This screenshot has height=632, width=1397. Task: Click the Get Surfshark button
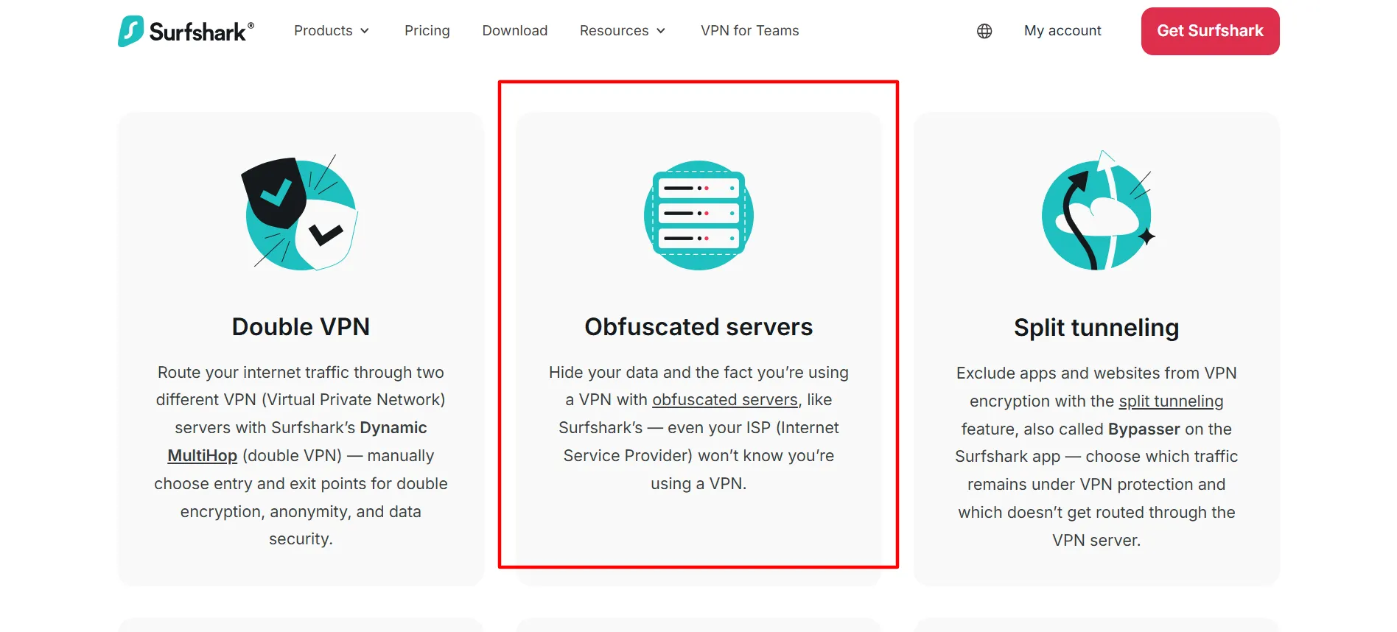(1210, 31)
